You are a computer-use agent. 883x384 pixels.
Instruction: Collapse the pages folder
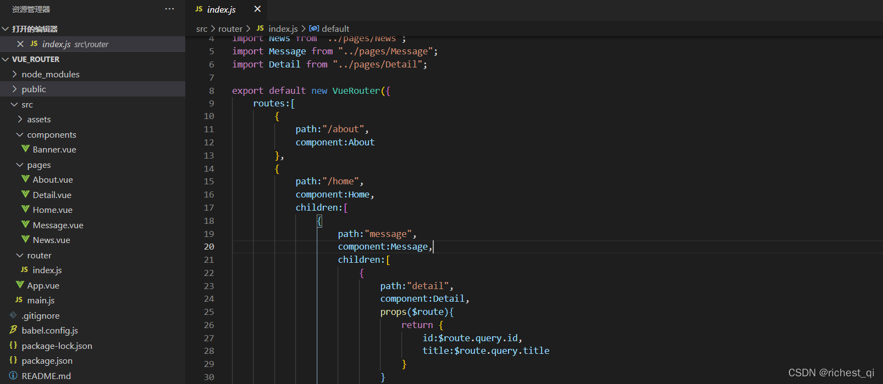point(20,165)
